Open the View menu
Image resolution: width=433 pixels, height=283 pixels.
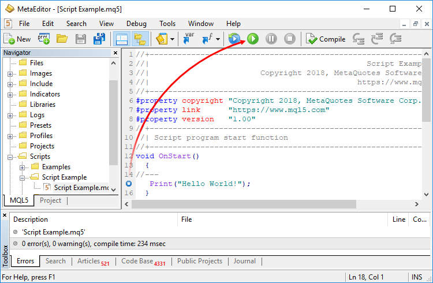tap(106, 24)
